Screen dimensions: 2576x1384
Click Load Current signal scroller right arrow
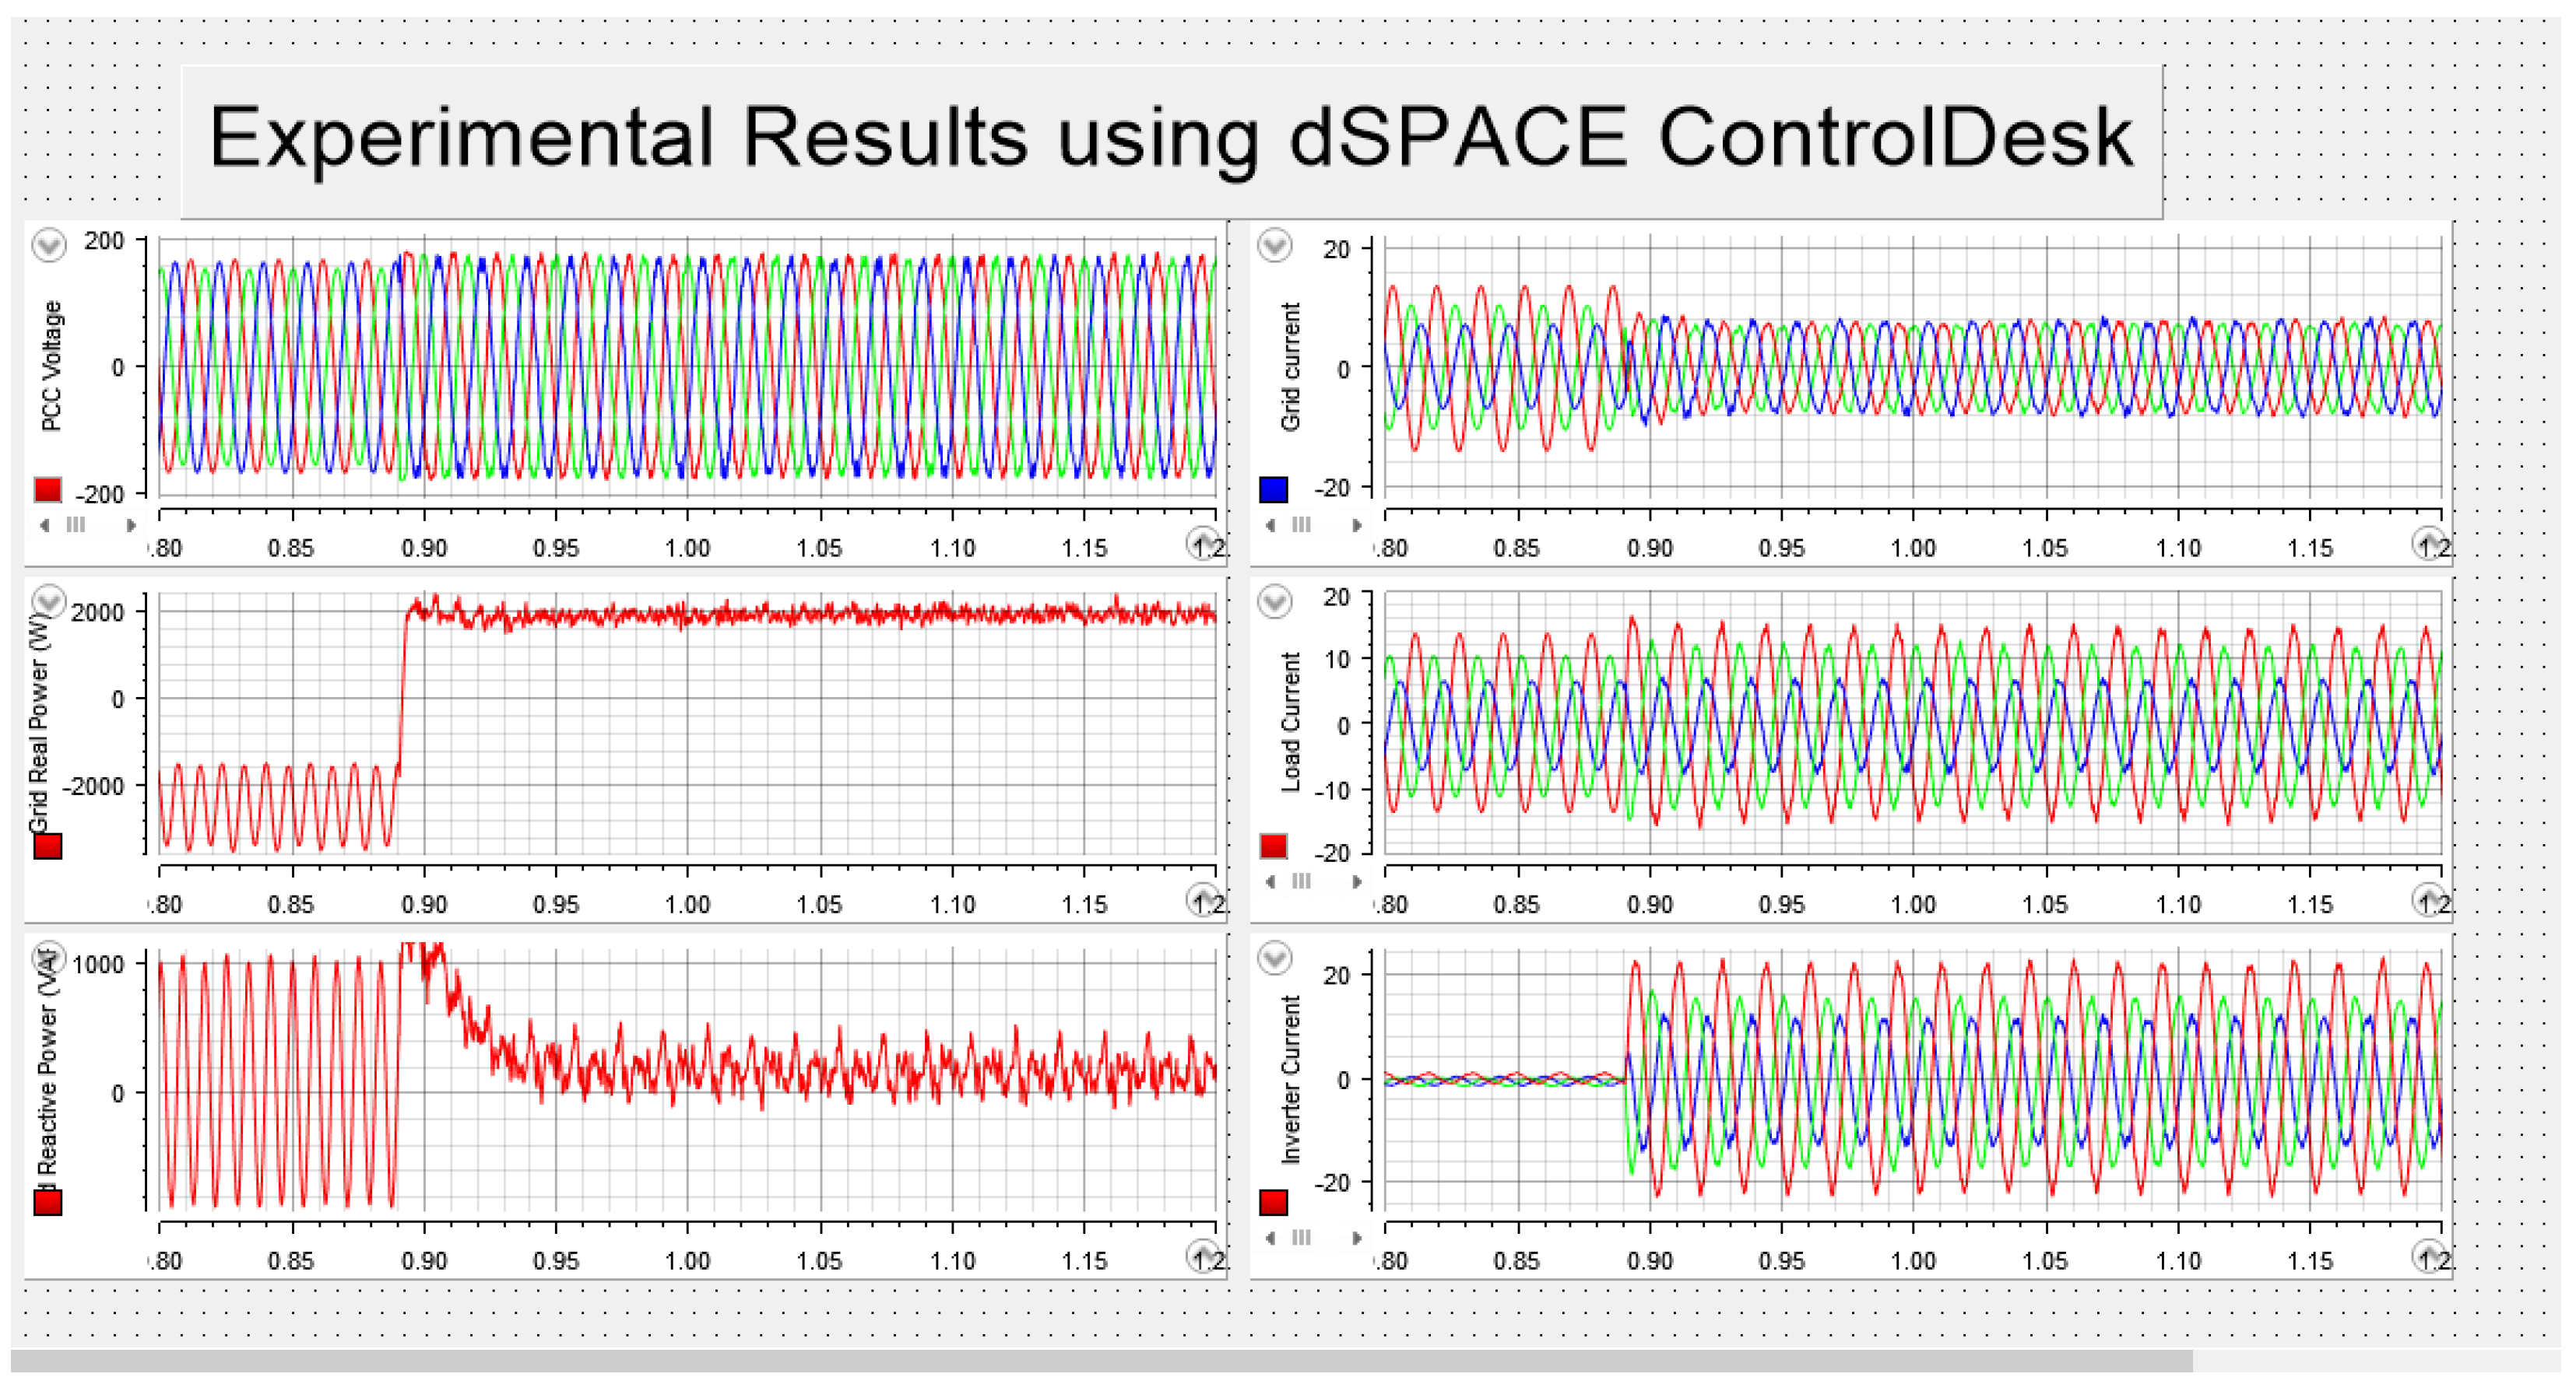[1356, 881]
